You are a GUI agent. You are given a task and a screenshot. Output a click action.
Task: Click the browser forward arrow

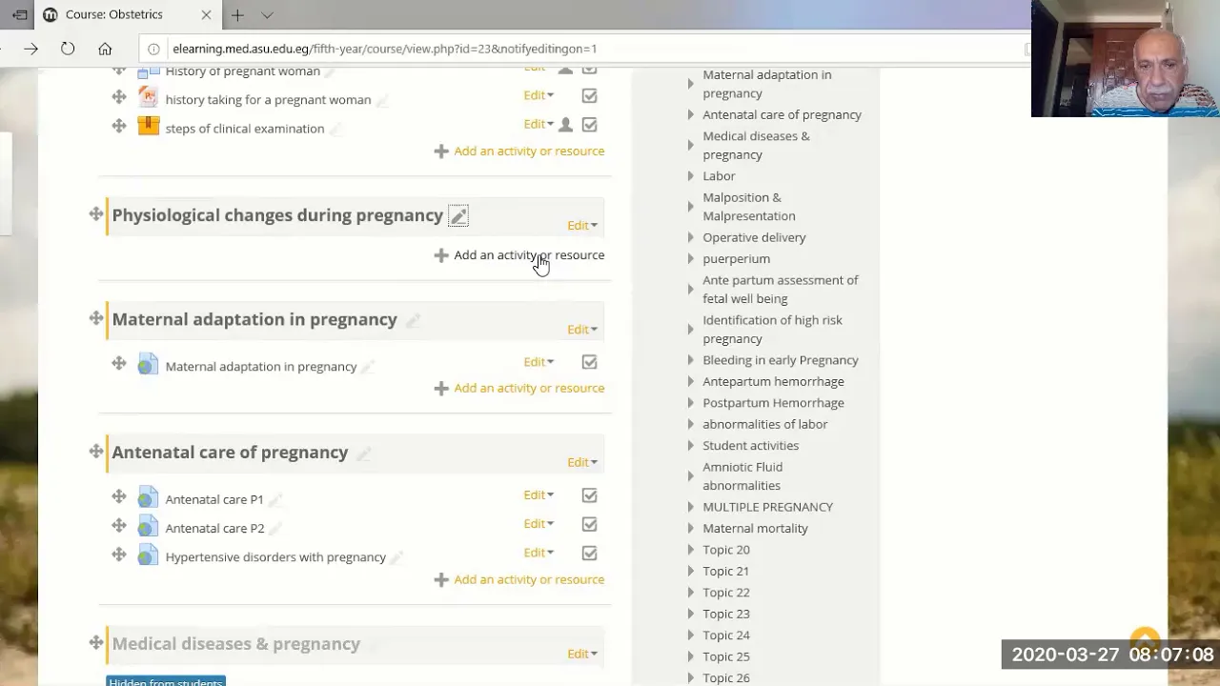click(x=30, y=49)
